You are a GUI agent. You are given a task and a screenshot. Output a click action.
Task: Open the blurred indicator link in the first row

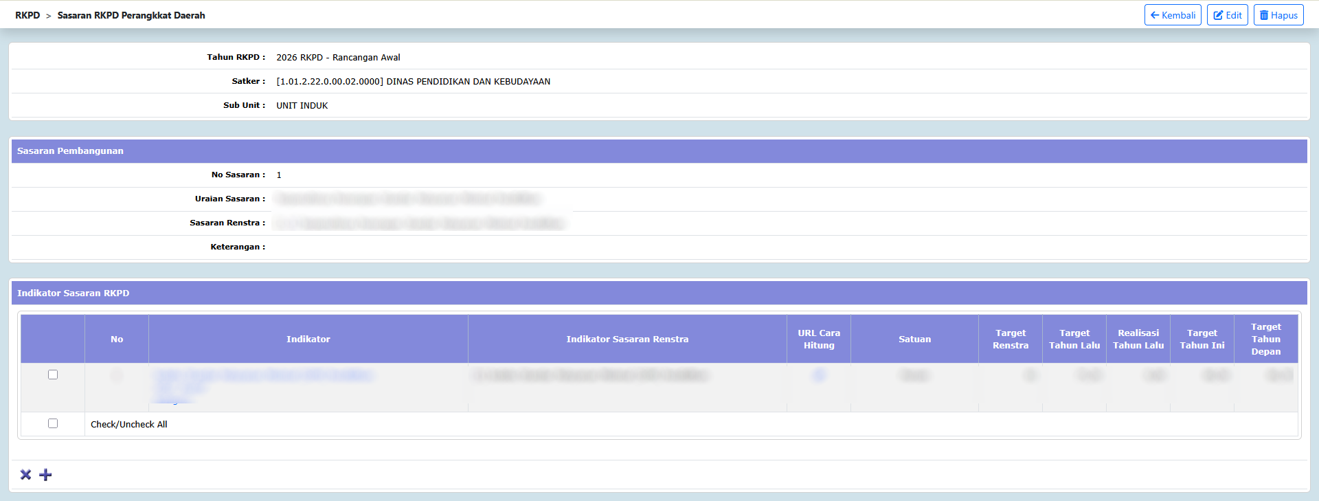tap(264, 375)
